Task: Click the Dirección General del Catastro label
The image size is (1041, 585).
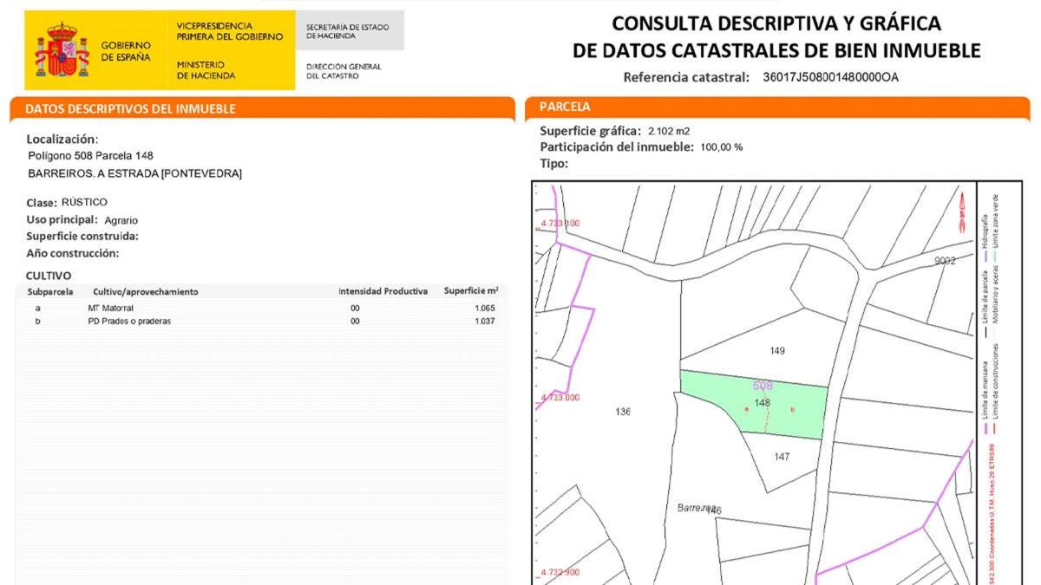Action: tap(344, 71)
